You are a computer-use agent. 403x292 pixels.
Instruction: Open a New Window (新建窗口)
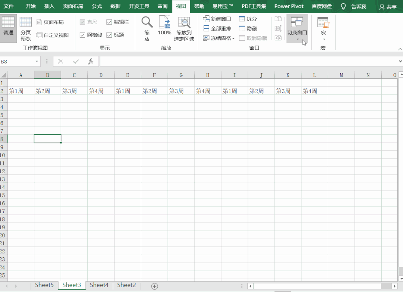click(x=217, y=19)
